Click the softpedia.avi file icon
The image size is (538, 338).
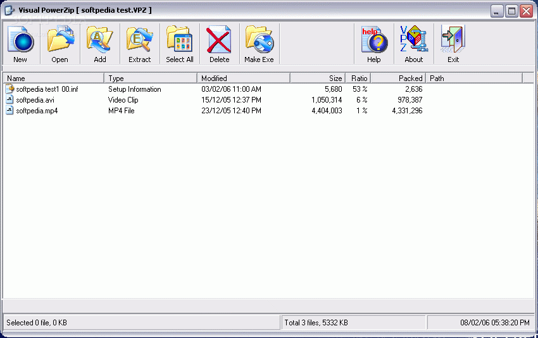click(x=9, y=100)
